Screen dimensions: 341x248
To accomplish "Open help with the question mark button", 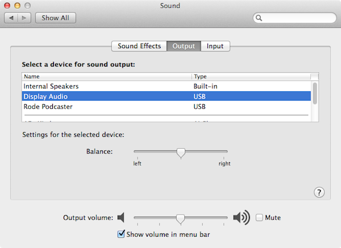I will coord(319,192).
